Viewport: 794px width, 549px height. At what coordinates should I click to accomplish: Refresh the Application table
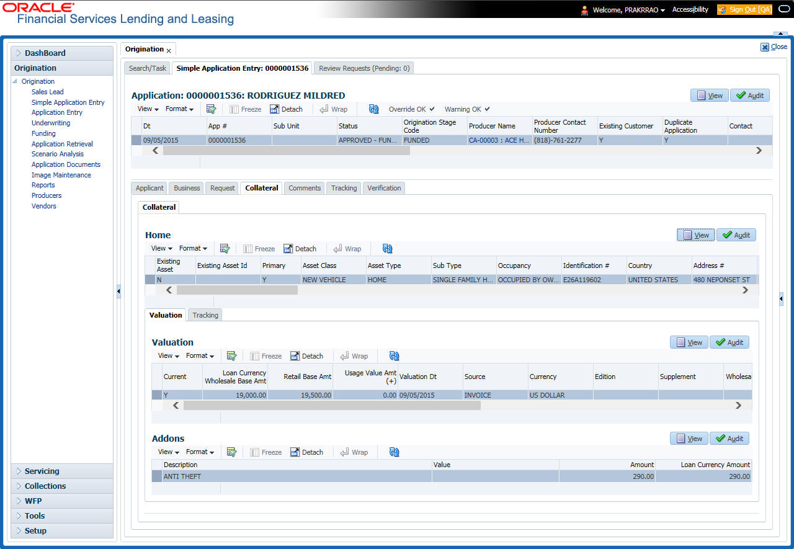tap(373, 109)
